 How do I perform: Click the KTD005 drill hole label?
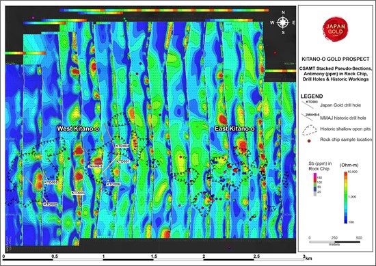tap(51, 183)
